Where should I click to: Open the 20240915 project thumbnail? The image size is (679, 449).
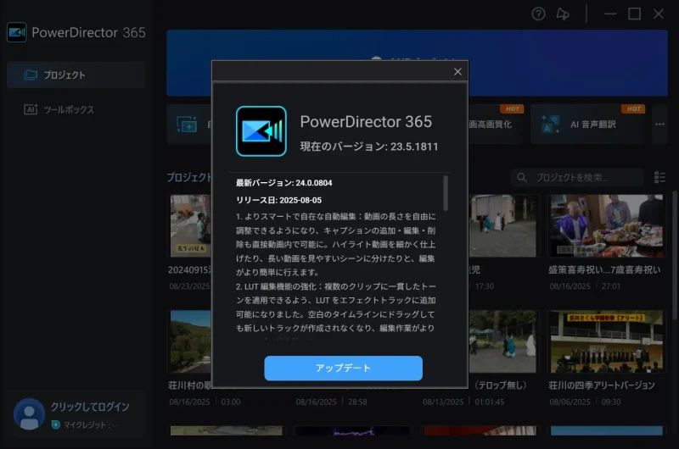190,225
